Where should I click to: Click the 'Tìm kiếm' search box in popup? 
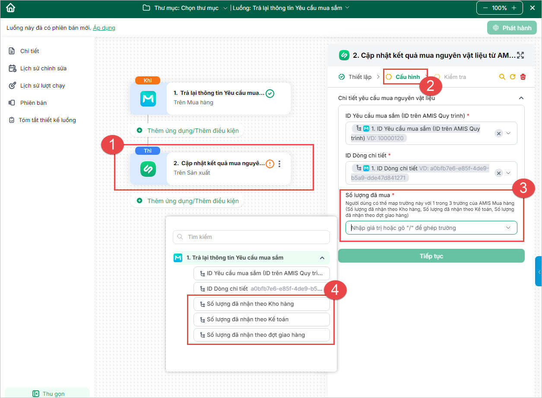pyautogui.click(x=251, y=237)
